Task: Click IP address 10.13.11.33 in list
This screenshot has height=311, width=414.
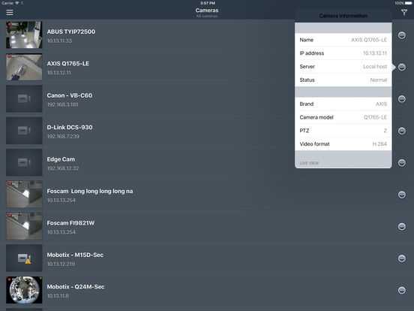Action: point(59,41)
